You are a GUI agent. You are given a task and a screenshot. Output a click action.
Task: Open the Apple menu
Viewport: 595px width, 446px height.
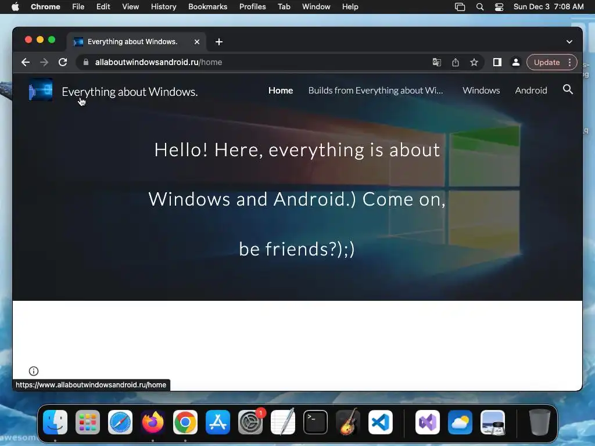(15, 7)
